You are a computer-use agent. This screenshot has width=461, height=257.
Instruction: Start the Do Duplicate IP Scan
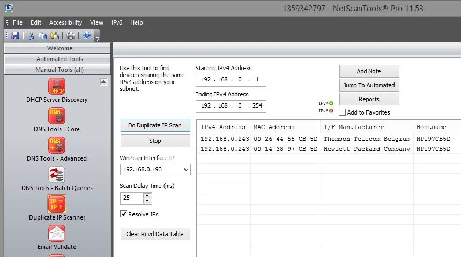155,125
